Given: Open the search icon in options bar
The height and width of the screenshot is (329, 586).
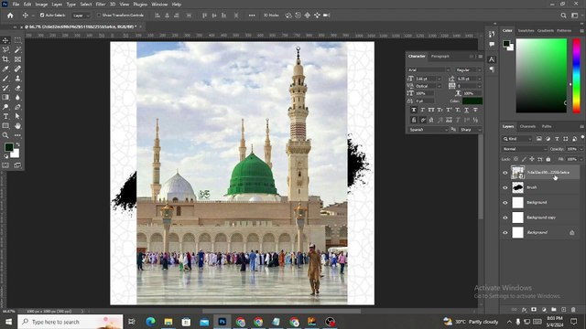Looking at the screenshot, I should (563, 16).
